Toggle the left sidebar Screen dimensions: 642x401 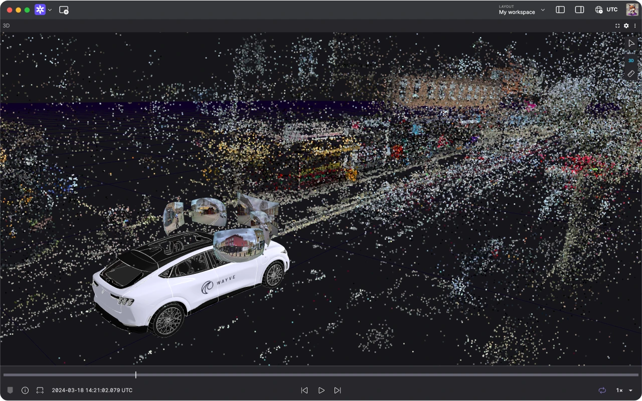click(x=560, y=10)
